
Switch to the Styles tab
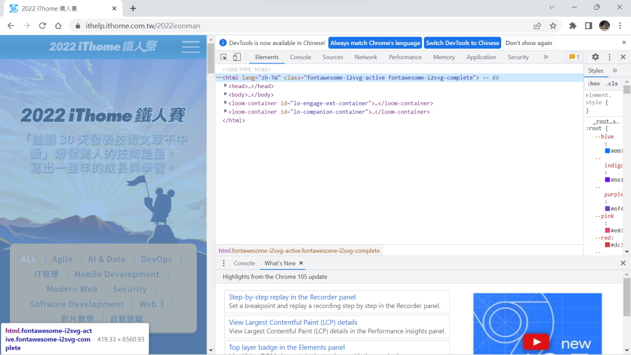pos(596,70)
